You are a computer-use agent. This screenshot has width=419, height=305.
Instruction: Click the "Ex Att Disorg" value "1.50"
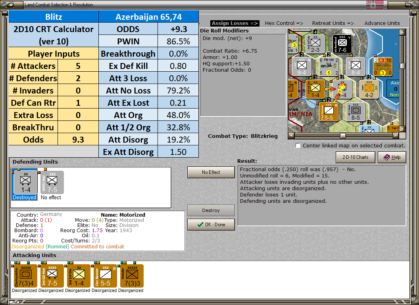tap(178, 152)
